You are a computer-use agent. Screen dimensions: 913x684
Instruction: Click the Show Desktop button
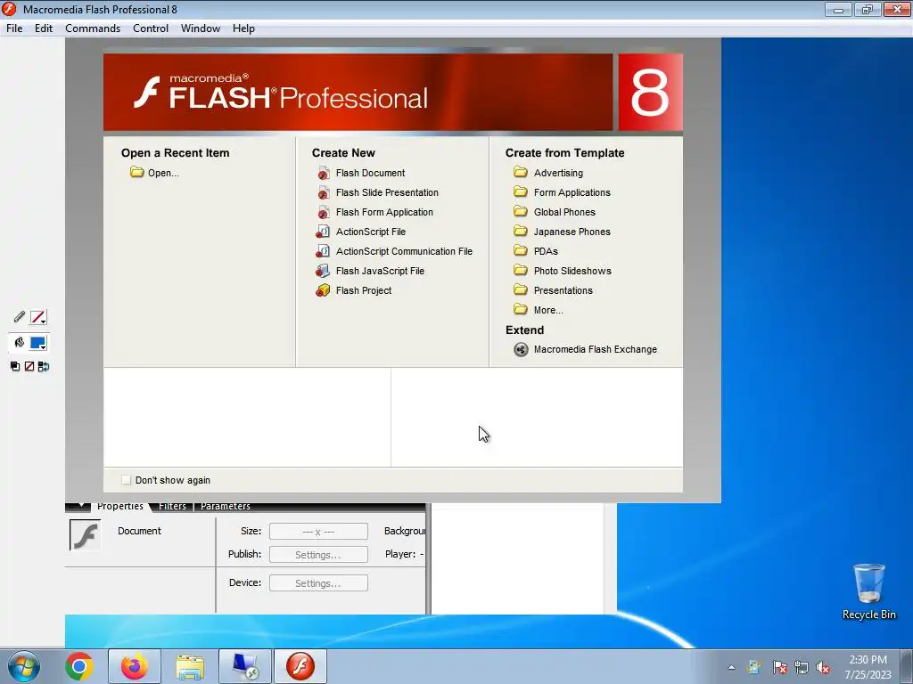tap(909, 666)
